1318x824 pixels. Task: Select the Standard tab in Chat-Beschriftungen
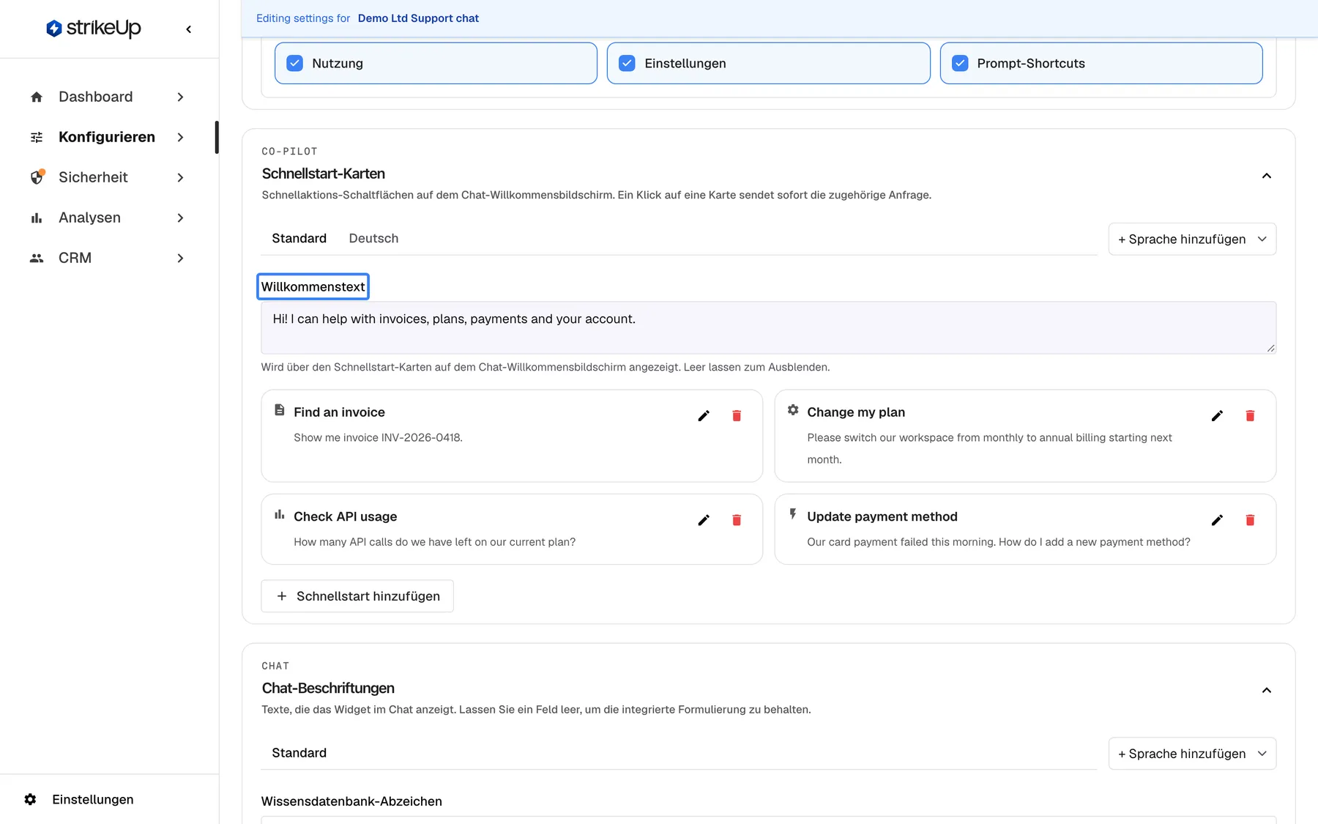[x=299, y=753]
